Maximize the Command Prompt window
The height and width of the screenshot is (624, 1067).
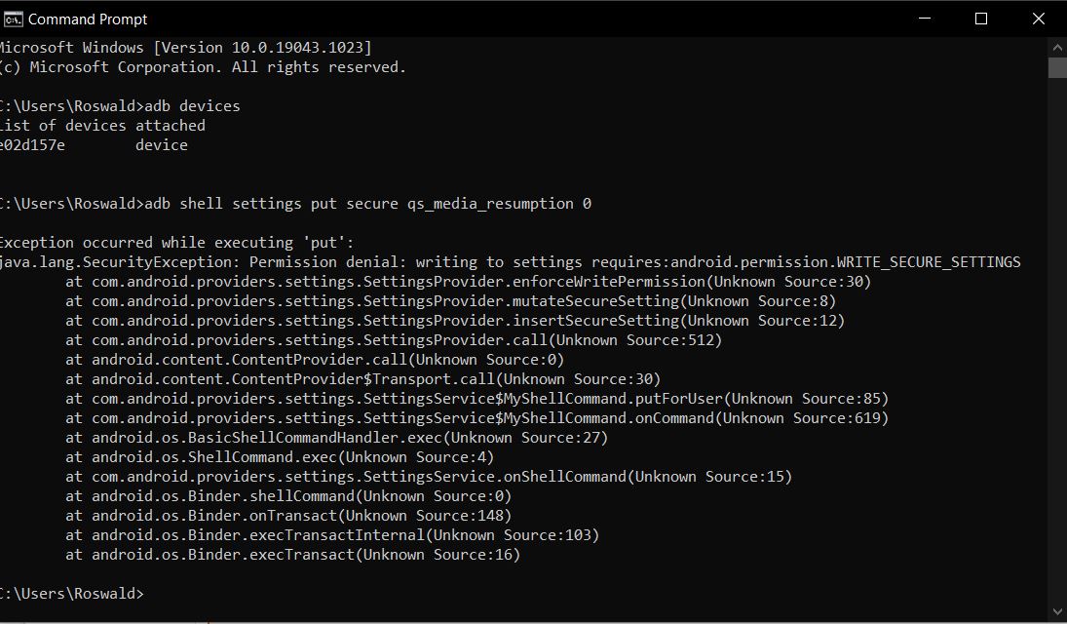[980, 19]
